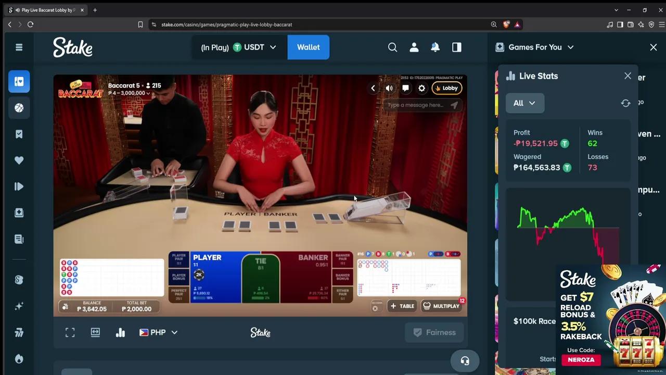Bet on Perfect Pair side bet
The width and height of the screenshot is (666, 375).
[x=178, y=294]
